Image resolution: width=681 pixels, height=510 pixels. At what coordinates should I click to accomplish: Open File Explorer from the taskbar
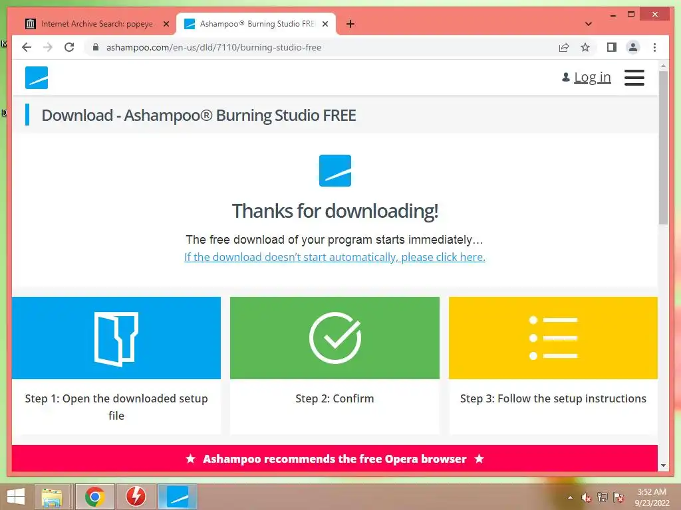[52, 497]
